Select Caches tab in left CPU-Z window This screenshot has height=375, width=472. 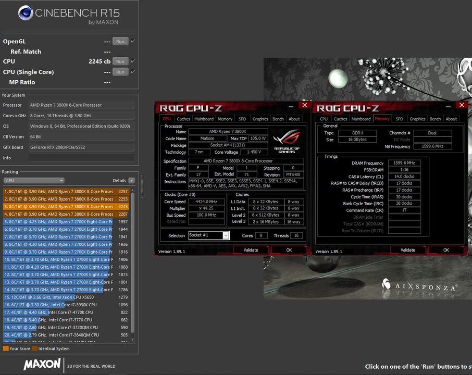pyautogui.click(x=183, y=119)
